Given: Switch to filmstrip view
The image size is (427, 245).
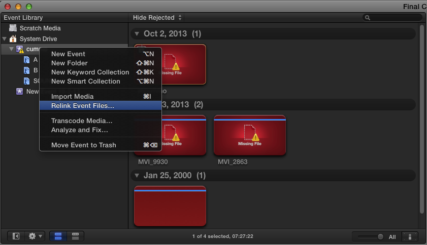Looking at the screenshot, I should [58, 236].
